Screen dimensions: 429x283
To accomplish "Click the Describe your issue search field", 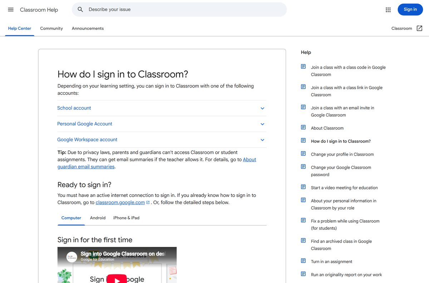I will (x=179, y=10).
